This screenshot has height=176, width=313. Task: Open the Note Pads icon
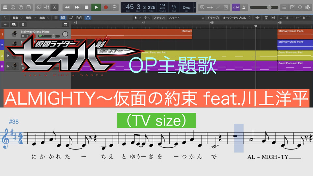click(x=292, y=7)
